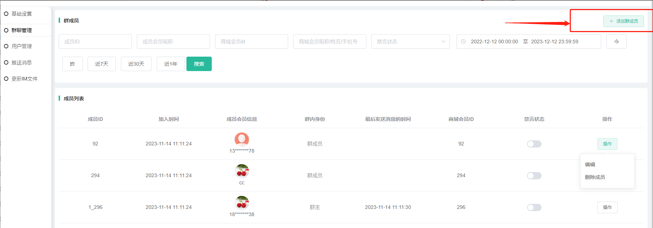Open 基础设置 in the sidebar
This screenshot has width=653, height=228.
coord(22,14)
